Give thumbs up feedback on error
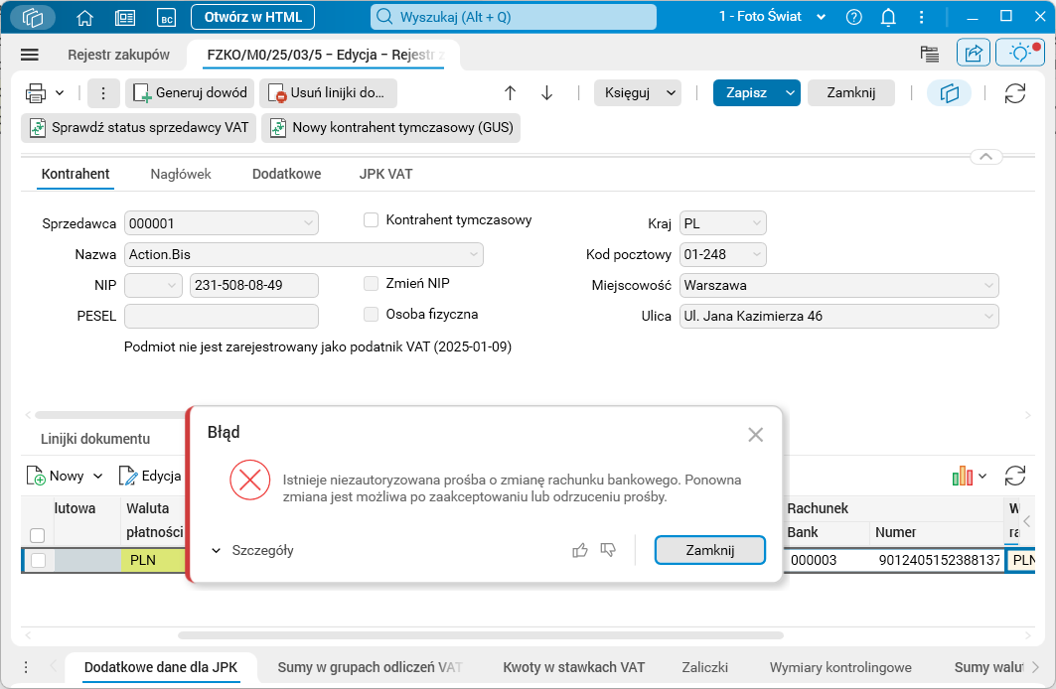 [580, 550]
